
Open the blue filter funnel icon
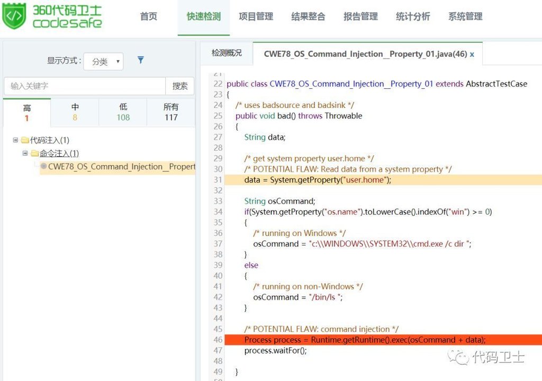[141, 60]
